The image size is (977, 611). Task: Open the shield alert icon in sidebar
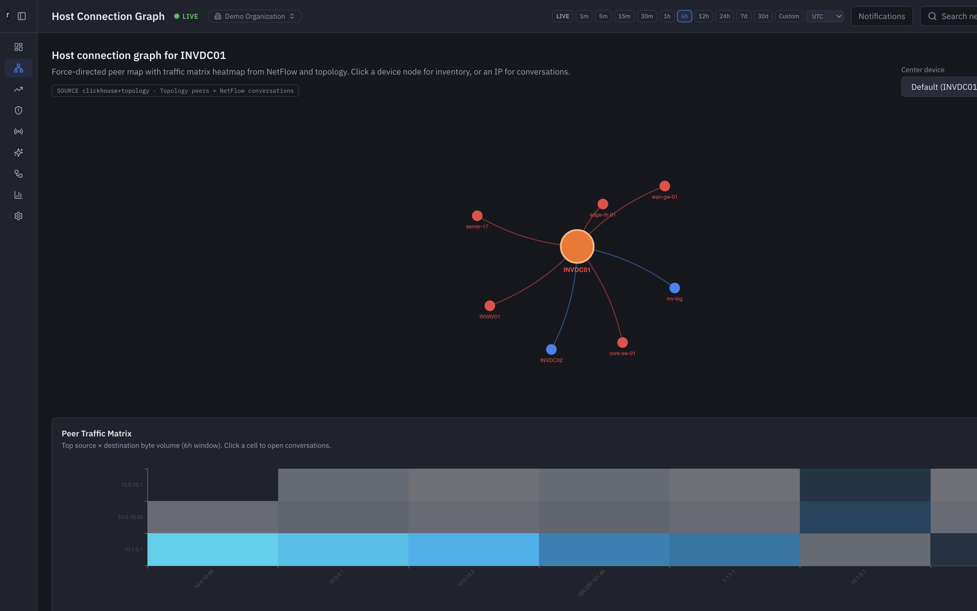coord(18,110)
